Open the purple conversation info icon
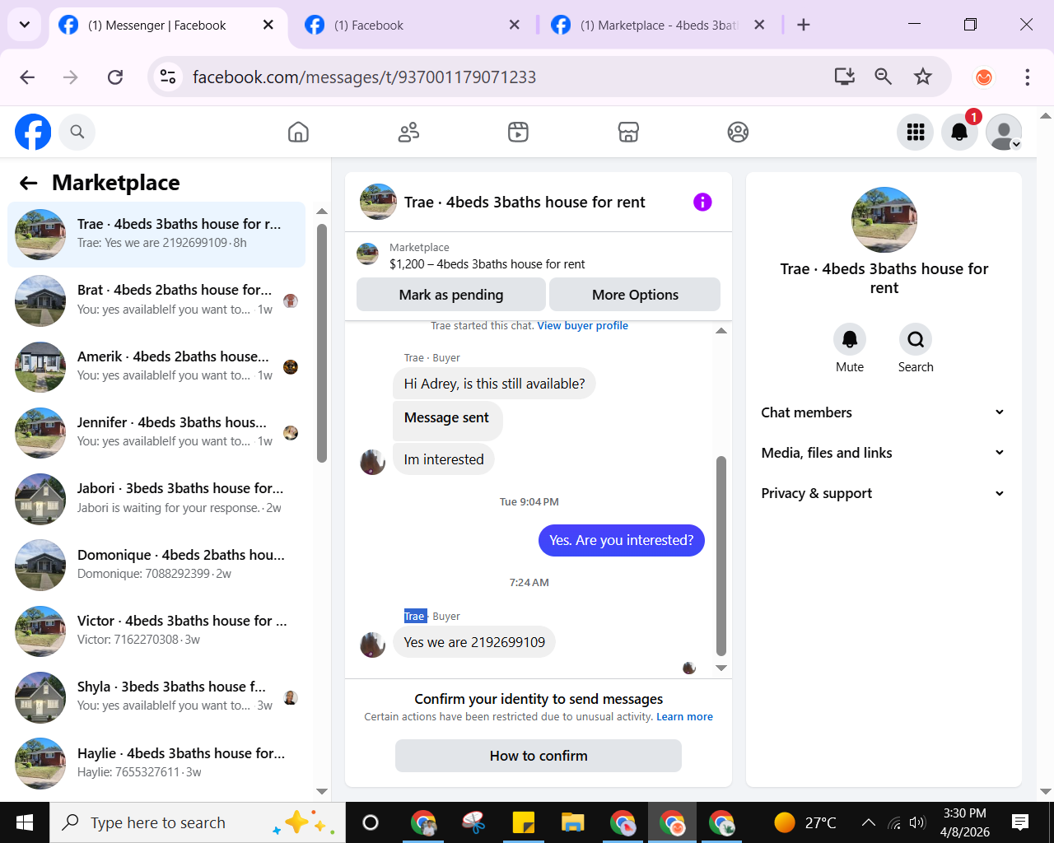The height and width of the screenshot is (843, 1054). 702,202
